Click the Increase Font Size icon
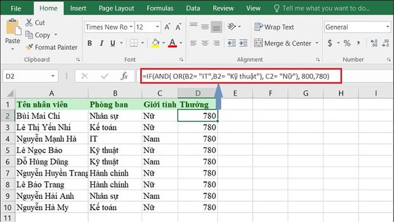The height and width of the screenshot is (222, 394). (167, 27)
